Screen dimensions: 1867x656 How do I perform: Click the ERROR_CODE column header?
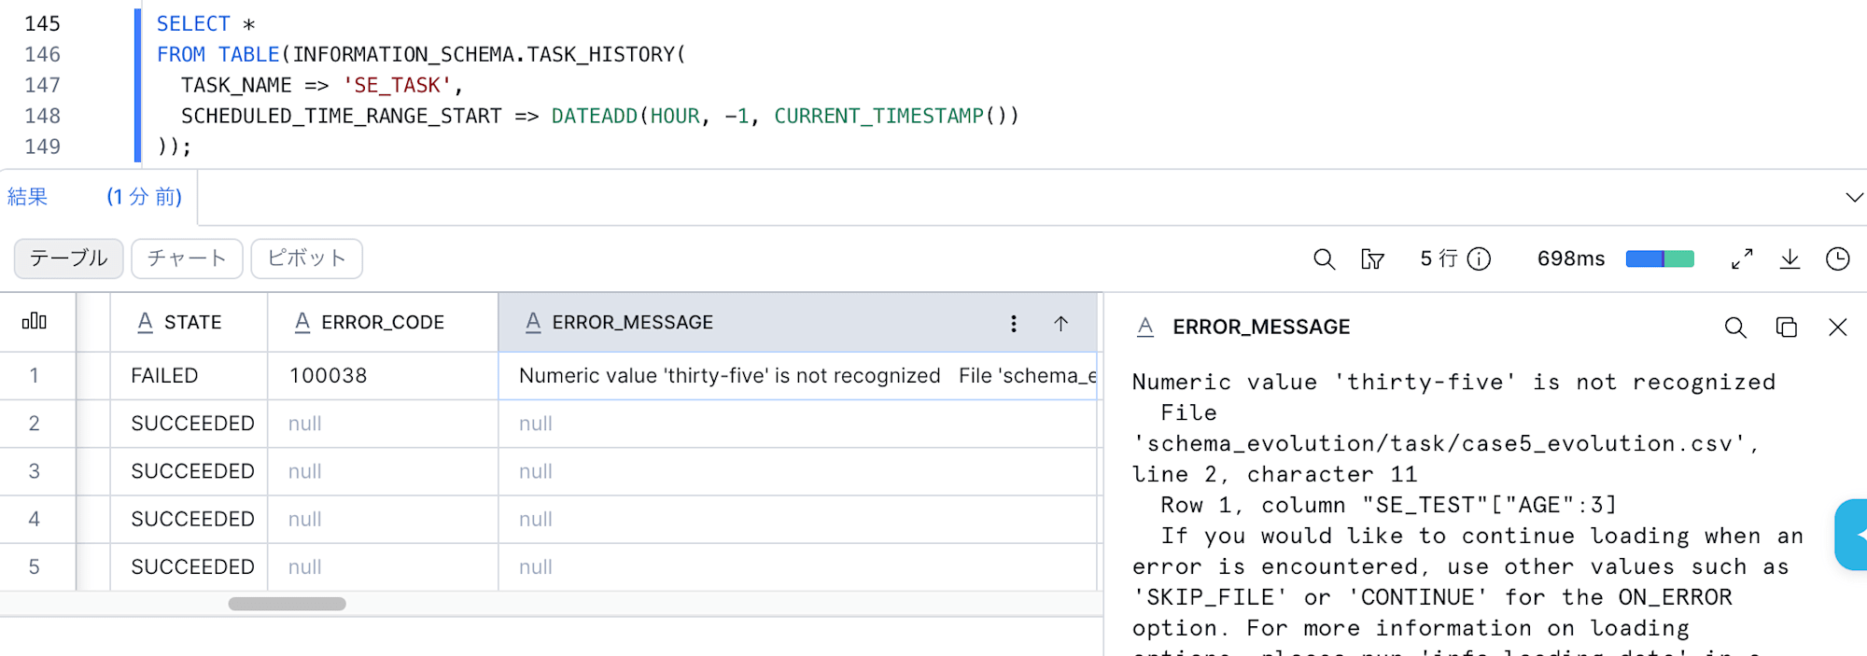383,322
